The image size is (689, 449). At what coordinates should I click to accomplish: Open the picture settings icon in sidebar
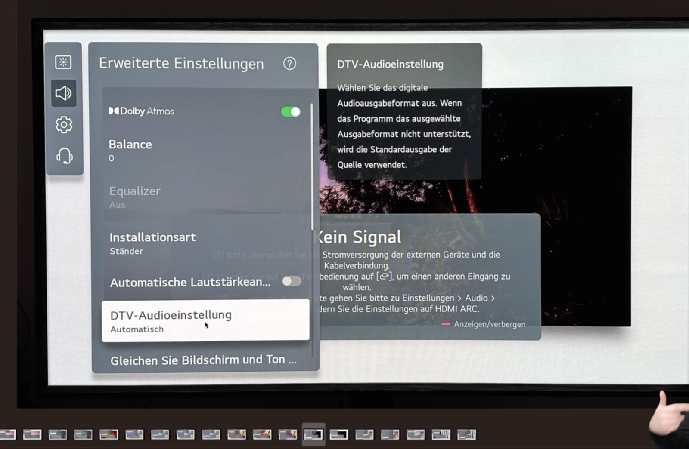tap(63, 62)
